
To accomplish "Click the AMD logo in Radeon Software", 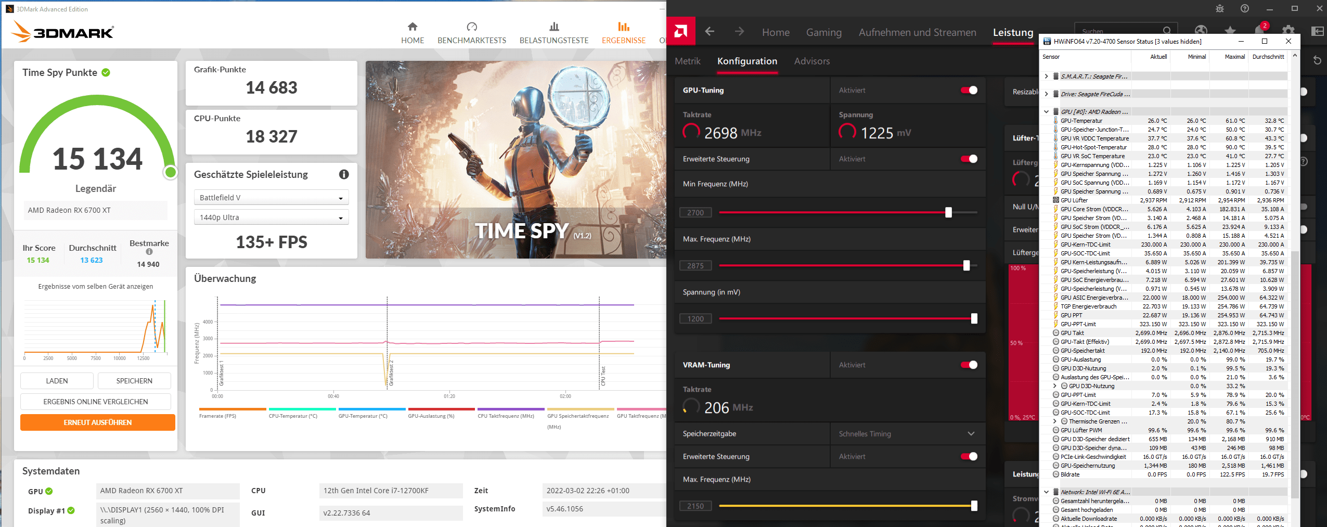I will [x=681, y=32].
